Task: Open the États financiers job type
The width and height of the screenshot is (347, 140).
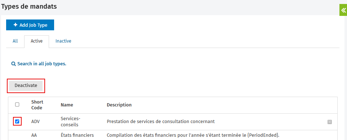Action: click(77, 135)
